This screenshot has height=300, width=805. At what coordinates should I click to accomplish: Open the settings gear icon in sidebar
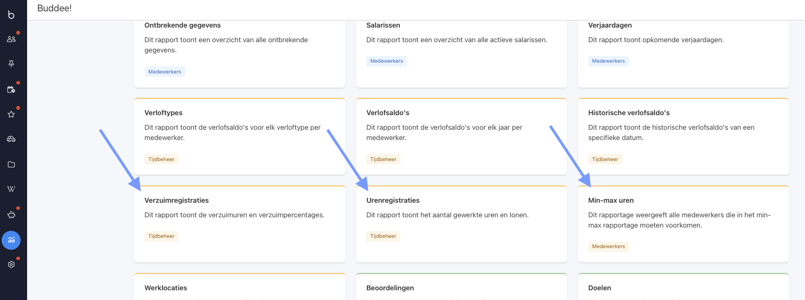pos(11,265)
